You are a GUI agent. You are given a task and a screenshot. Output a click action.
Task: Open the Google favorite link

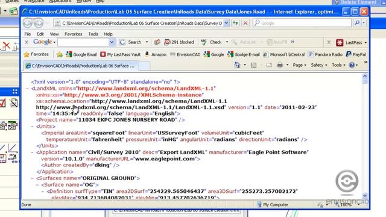coord(214,54)
